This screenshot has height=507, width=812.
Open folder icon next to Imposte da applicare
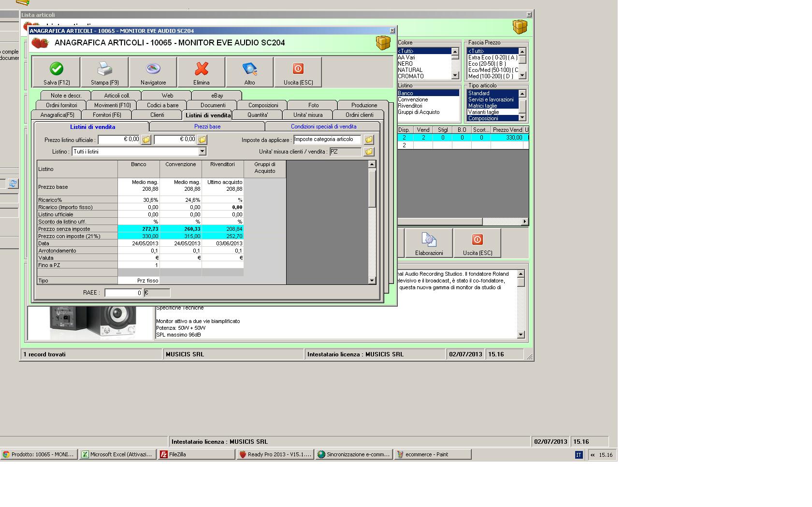[369, 140]
